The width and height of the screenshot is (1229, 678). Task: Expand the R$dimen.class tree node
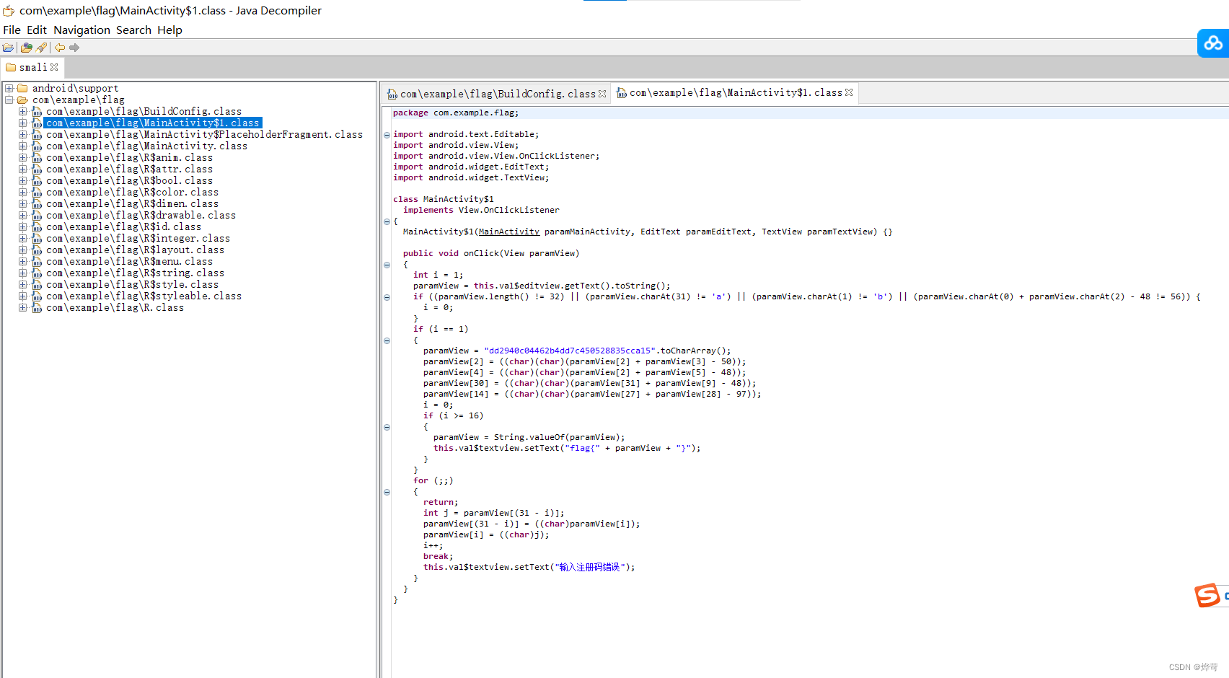(x=23, y=203)
